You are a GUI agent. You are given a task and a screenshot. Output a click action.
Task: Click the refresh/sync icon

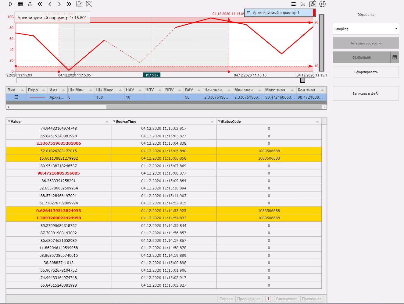tap(322, 4)
